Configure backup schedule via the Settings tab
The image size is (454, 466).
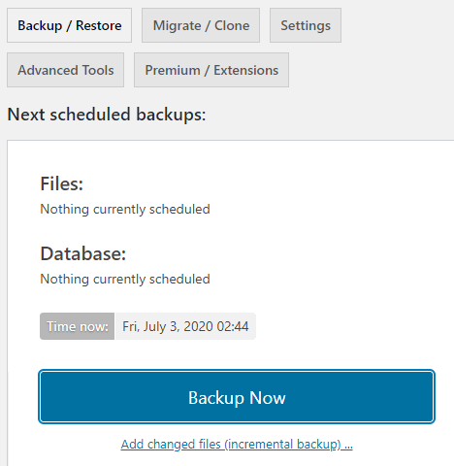(x=306, y=25)
